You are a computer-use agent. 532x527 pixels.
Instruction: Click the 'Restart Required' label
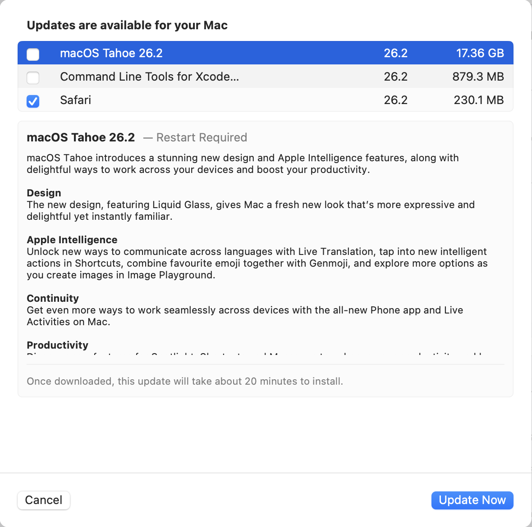pos(202,137)
